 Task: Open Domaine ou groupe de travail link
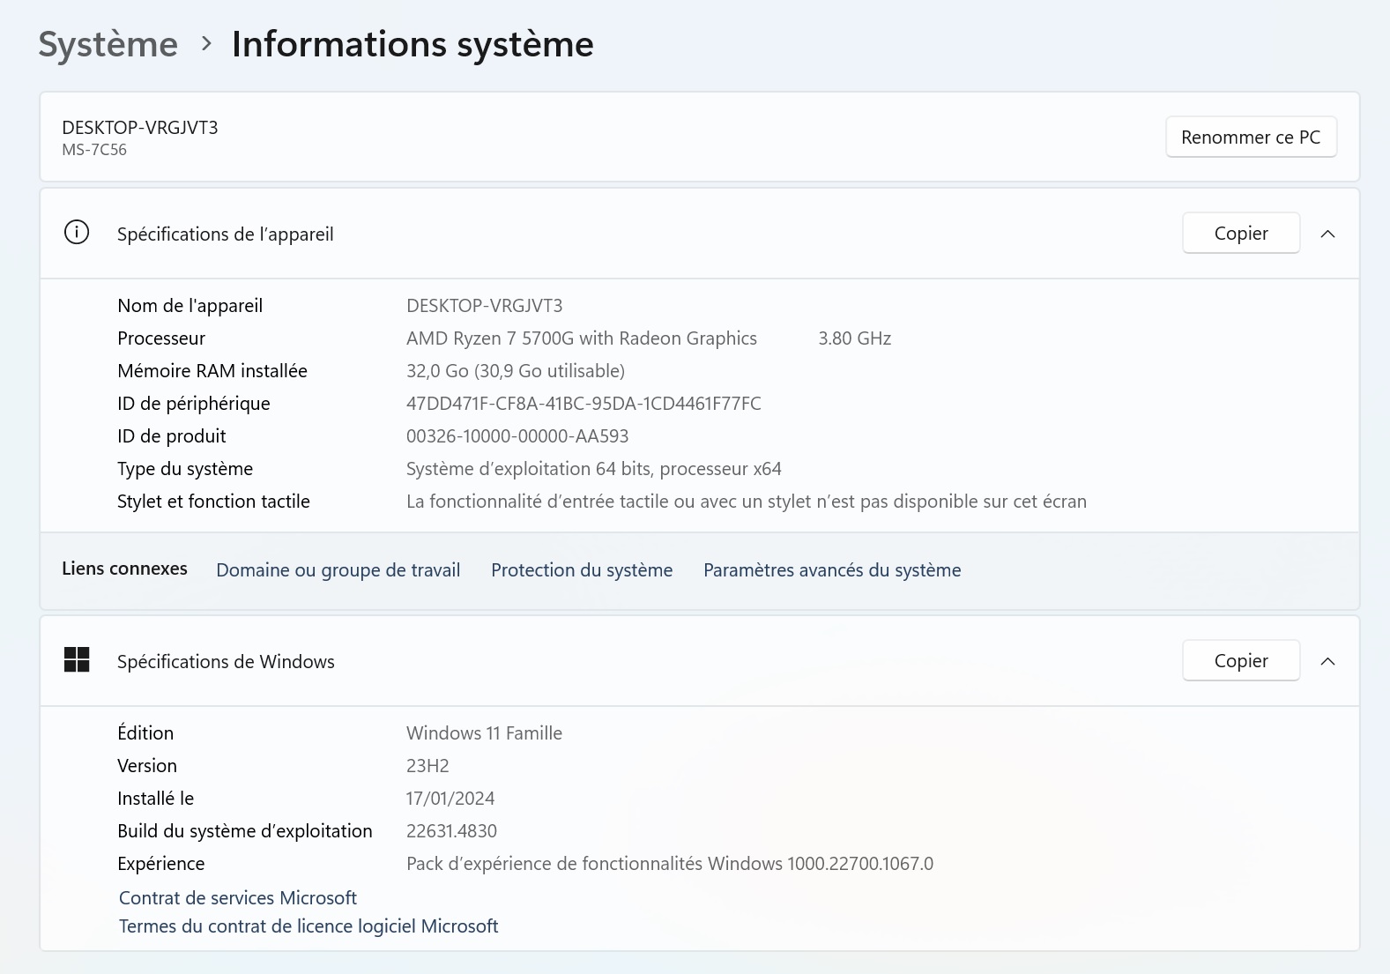coord(338,570)
